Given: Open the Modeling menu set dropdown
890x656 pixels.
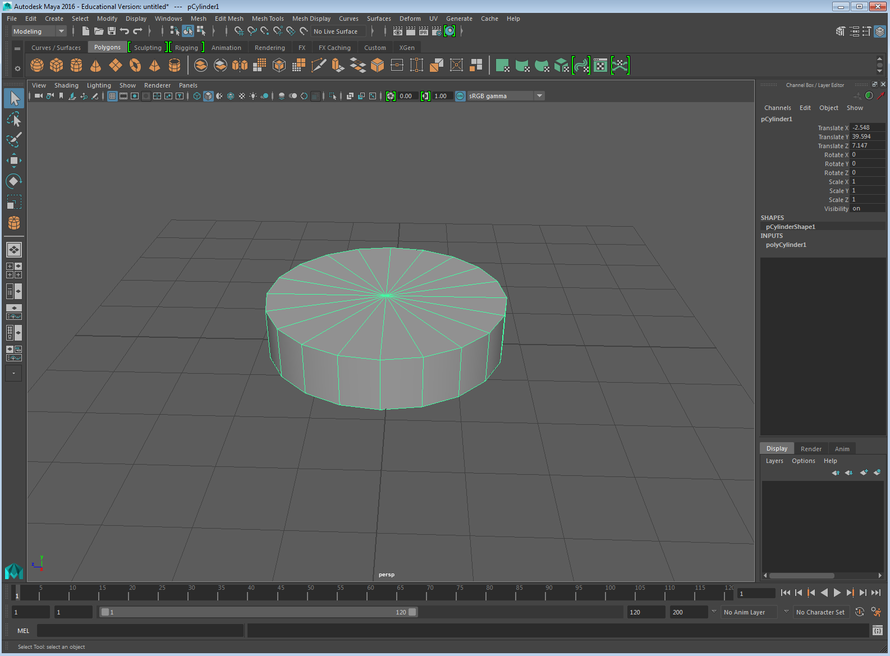Looking at the screenshot, I should pos(39,31).
